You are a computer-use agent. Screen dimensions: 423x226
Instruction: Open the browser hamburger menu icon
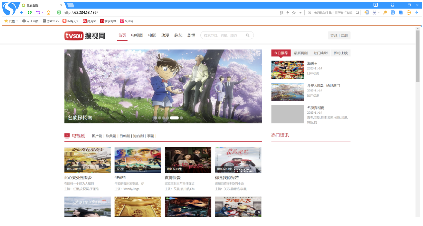tap(384, 5)
